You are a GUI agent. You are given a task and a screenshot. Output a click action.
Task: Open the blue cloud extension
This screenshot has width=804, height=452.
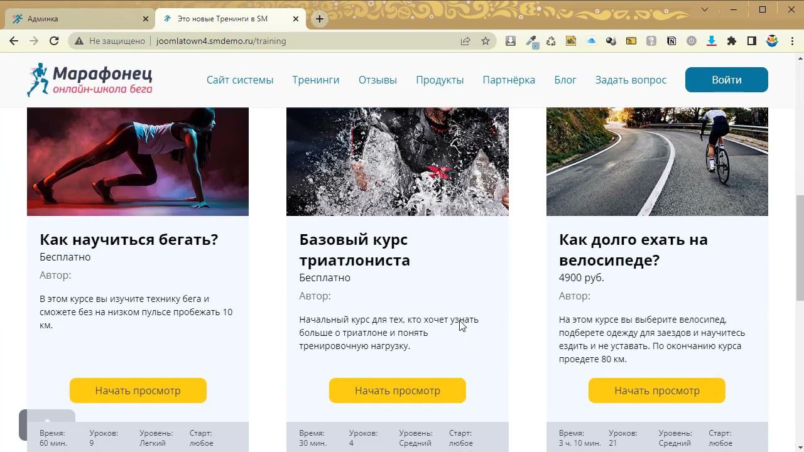tap(591, 41)
